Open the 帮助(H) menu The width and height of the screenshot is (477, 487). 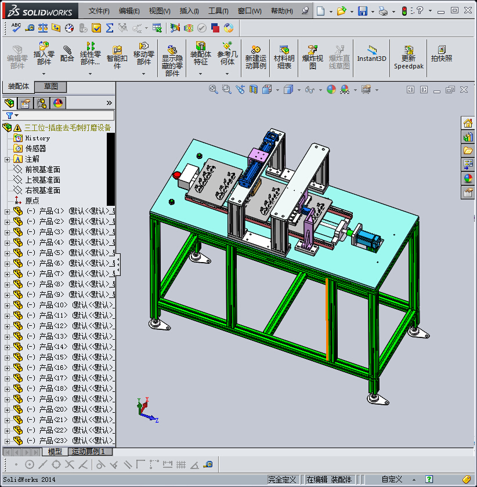tap(281, 11)
